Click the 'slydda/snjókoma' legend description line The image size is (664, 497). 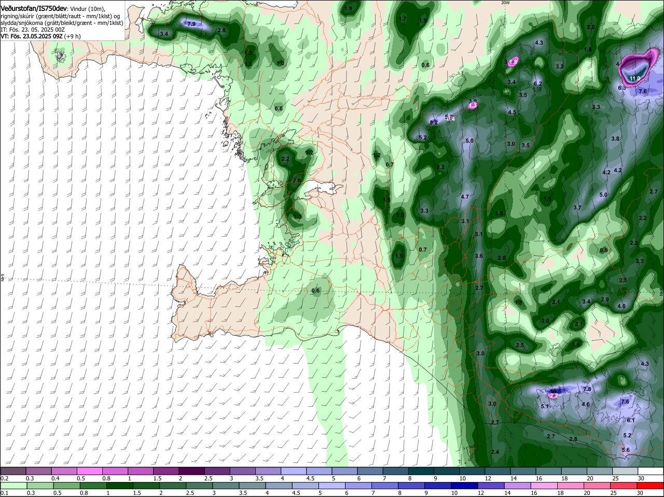62,23
